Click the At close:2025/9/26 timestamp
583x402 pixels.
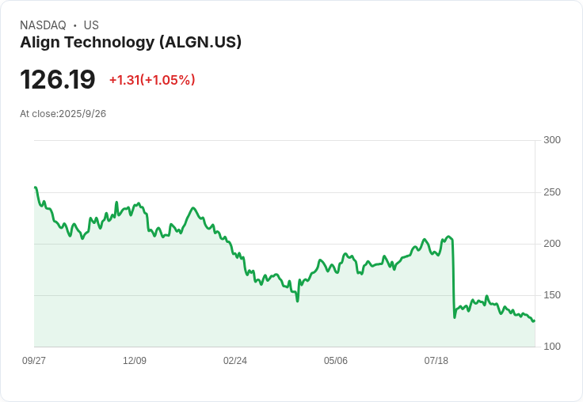(63, 114)
